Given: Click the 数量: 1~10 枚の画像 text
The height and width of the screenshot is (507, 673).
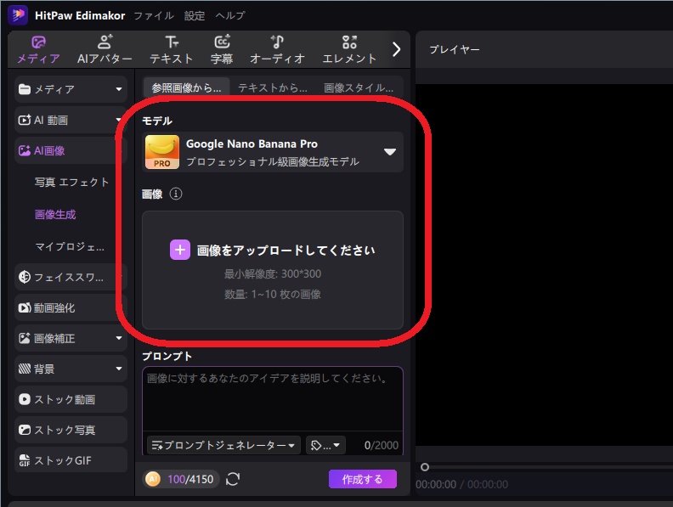Looking at the screenshot, I should pos(273,294).
